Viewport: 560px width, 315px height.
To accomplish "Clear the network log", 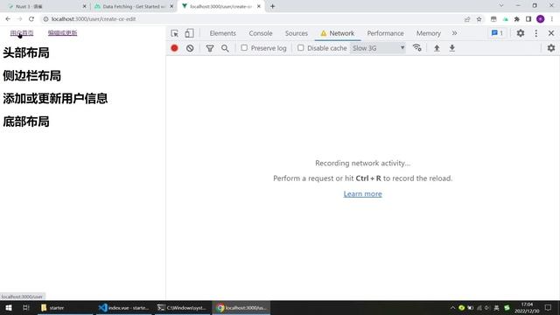I will 190,48.
